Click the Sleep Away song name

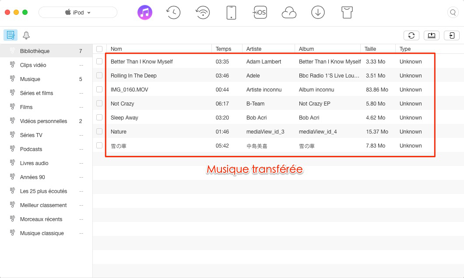coord(124,117)
